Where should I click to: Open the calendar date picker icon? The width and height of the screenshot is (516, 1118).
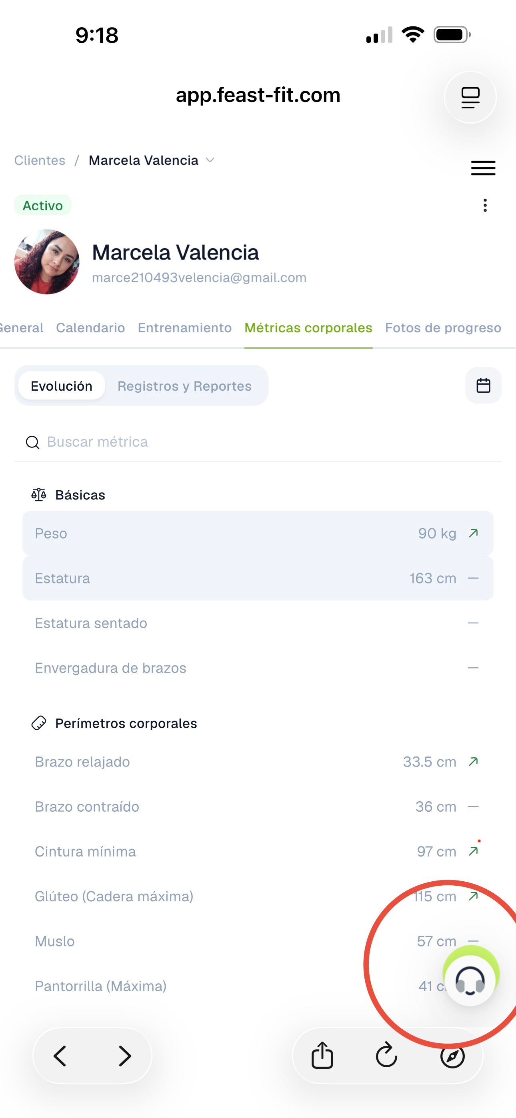pyautogui.click(x=483, y=385)
